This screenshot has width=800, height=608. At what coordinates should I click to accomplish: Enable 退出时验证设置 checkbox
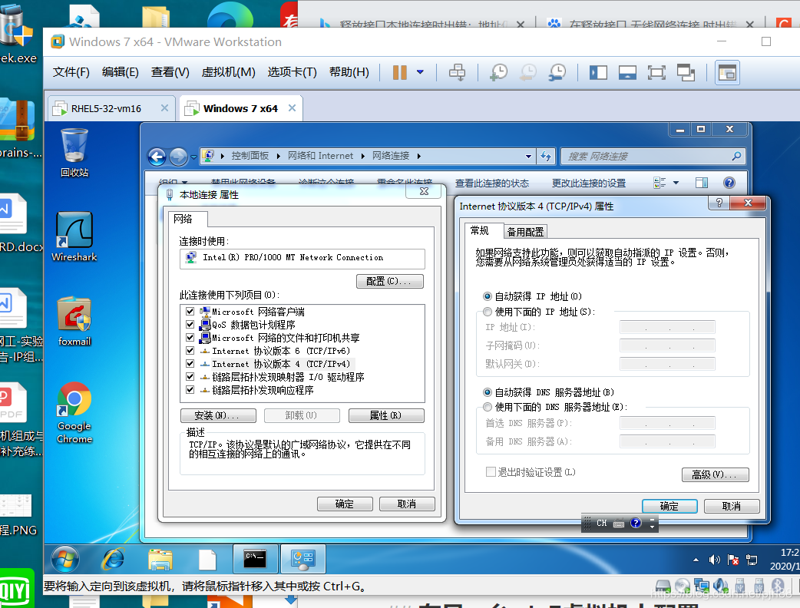(491, 472)
